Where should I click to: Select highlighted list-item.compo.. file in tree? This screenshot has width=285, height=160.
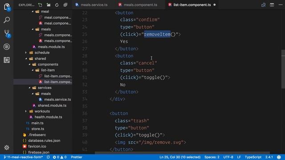click(43, 82)
